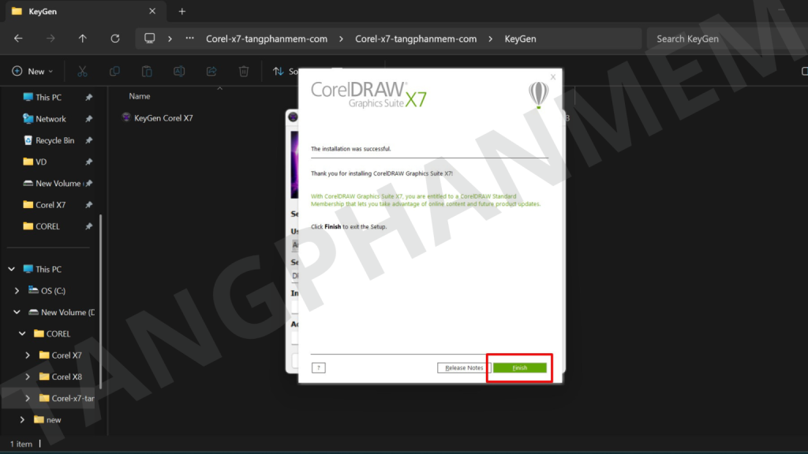The image size is (808, 454).
Task: Select Recycle Bin in the quick access pane
Action: [x=54, y=140]
